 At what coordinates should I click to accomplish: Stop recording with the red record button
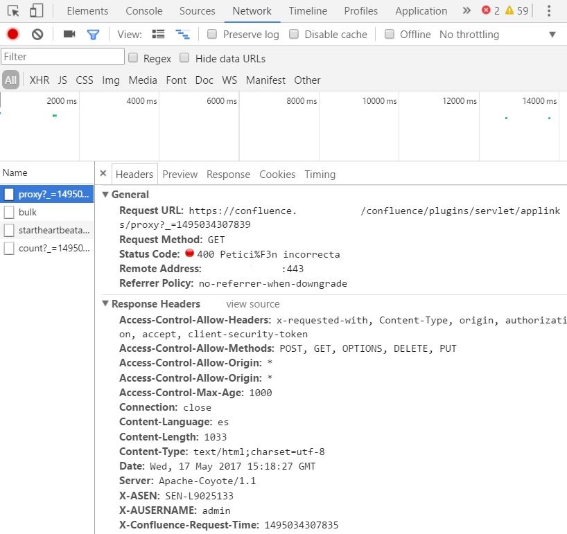pyautogui.click(x=12, y=34)
